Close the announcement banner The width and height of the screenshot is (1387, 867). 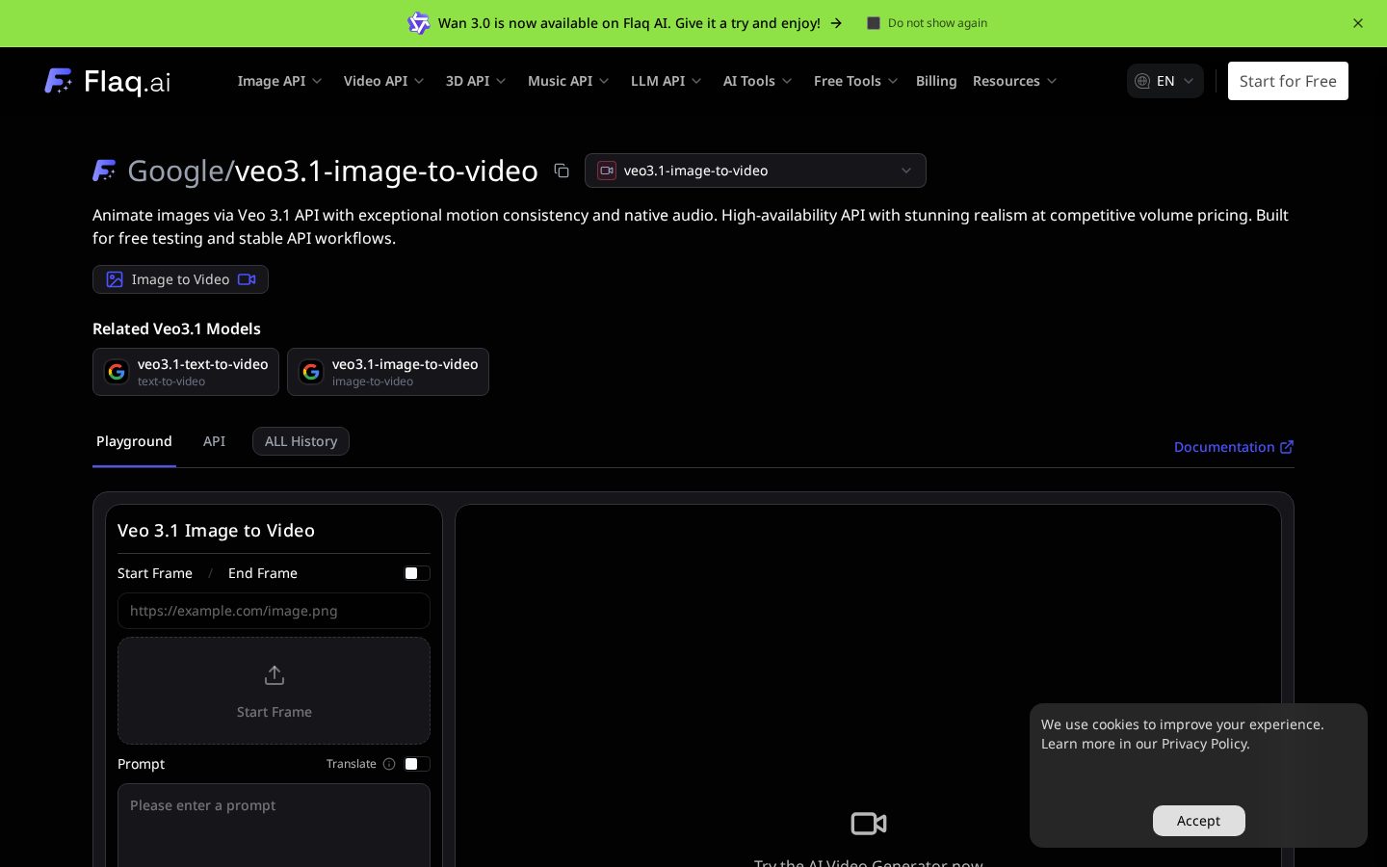[1358, 23]
